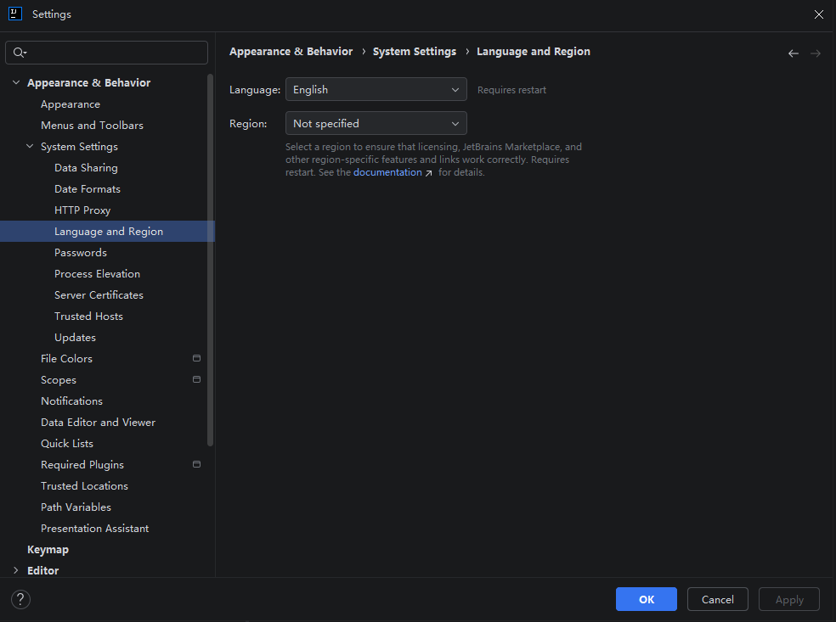The width and height of the screenshot is (836, 622).
Task: Select Date Formats in settings tree
Action: click(88, 188)
